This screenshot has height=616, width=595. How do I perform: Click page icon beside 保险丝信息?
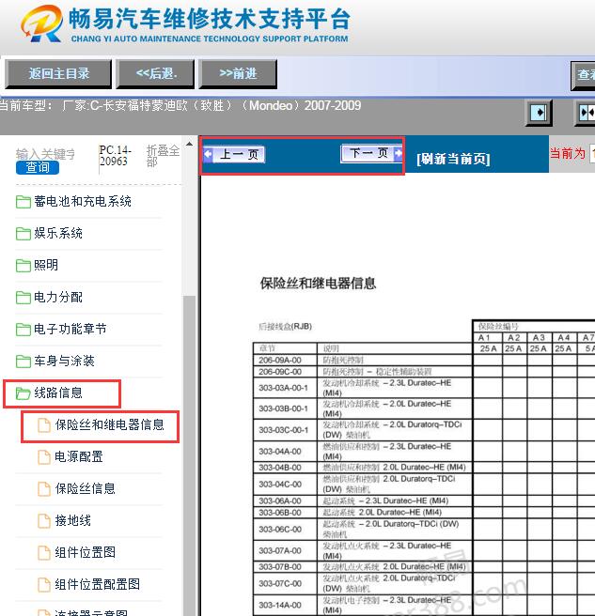(x=44, y=488)
